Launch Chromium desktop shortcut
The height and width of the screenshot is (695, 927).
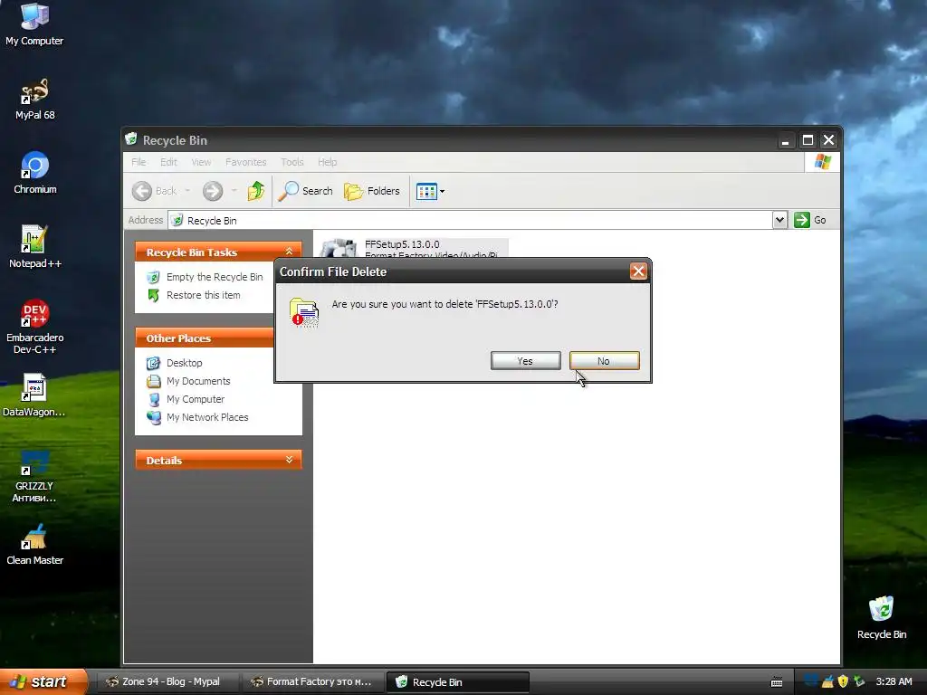pos(34,173)
